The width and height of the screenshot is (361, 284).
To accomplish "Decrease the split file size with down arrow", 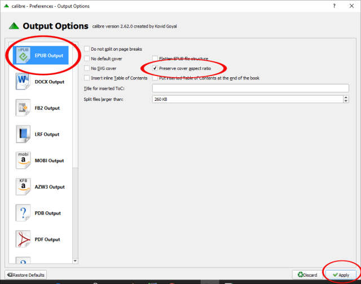I will coord(346,101).
